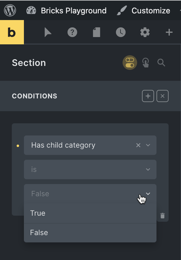
Task: Select the element picker arrow tool
Action: pyautogui.click(x=48, y=32)
